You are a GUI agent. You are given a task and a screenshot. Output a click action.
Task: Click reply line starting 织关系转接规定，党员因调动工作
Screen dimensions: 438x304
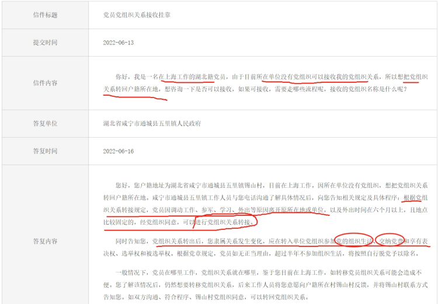tap(265, 210)
